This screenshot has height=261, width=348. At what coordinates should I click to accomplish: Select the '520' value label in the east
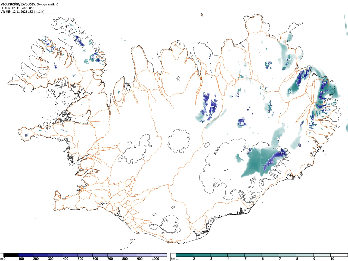(289, 92)
